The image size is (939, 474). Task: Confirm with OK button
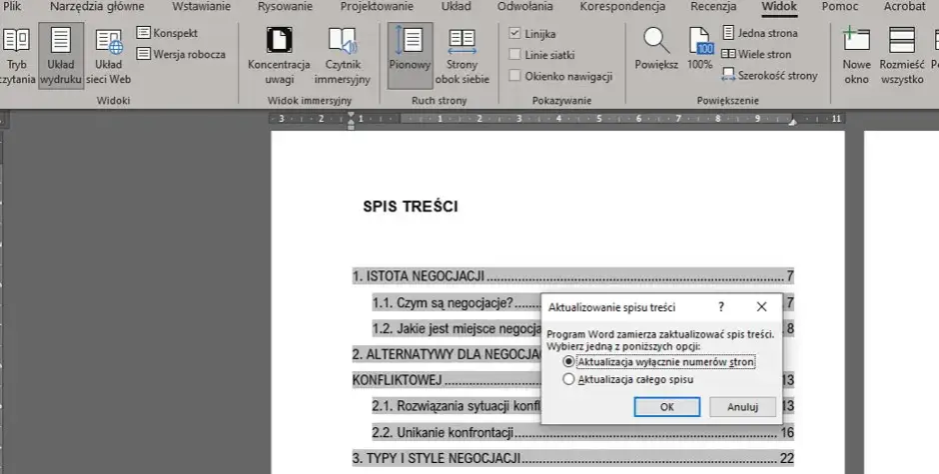click(667, 407)
